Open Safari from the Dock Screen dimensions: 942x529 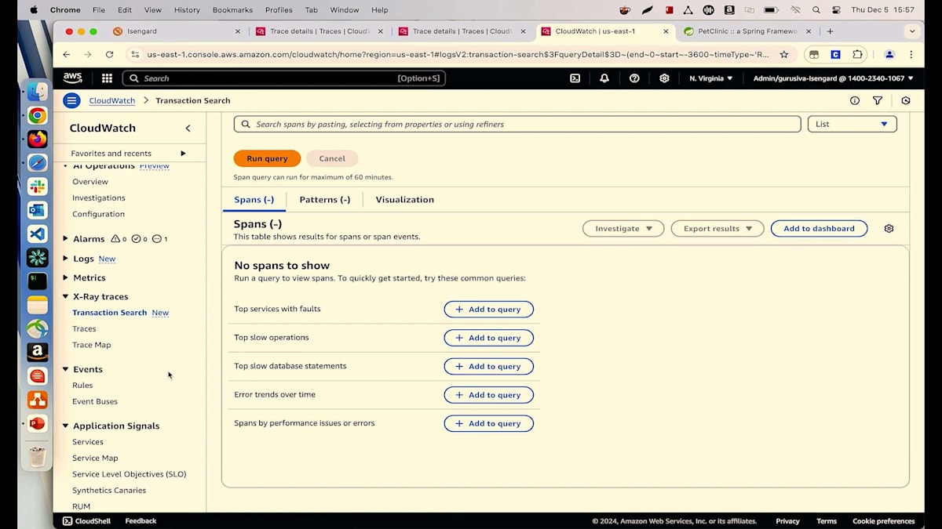coord(37,163)
